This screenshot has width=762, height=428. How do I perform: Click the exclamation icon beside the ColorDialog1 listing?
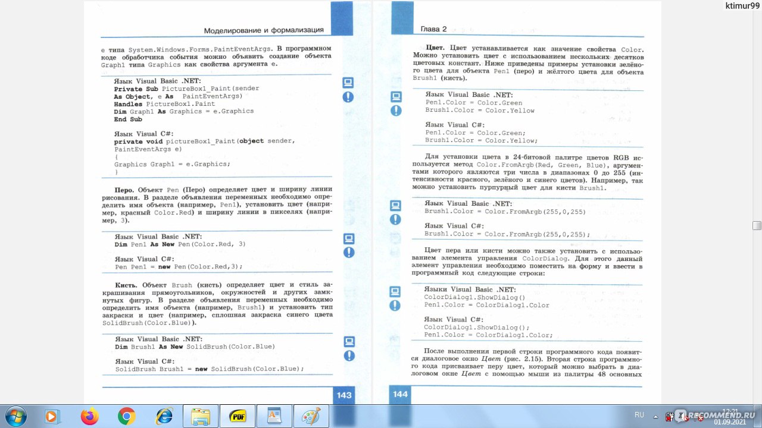pos(395,306)
